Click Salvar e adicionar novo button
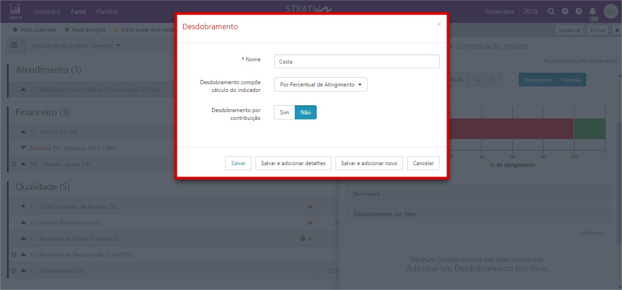The width and height of the screenshot is (622, 290). [369, 163]
